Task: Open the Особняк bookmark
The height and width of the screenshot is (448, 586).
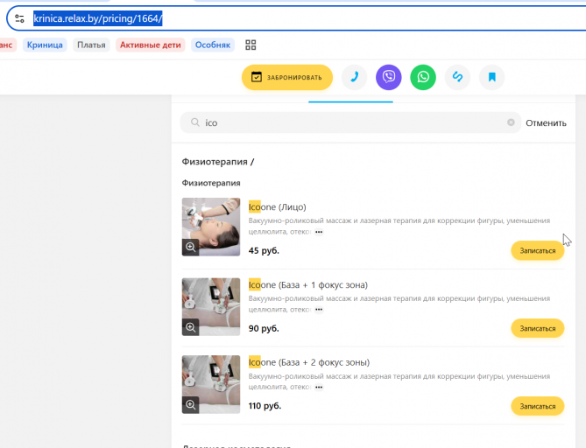Action: 213,45
